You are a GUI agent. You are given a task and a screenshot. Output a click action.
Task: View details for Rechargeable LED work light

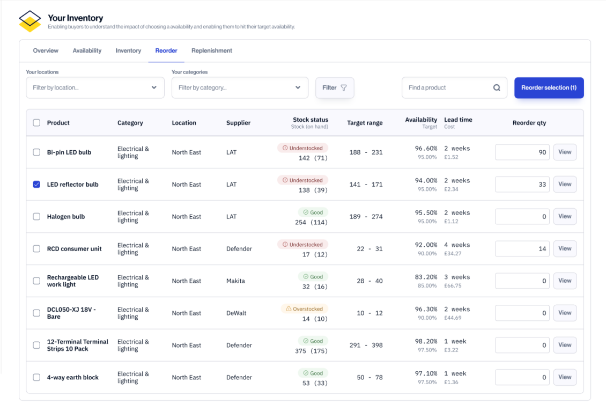[x=564, y=281]
